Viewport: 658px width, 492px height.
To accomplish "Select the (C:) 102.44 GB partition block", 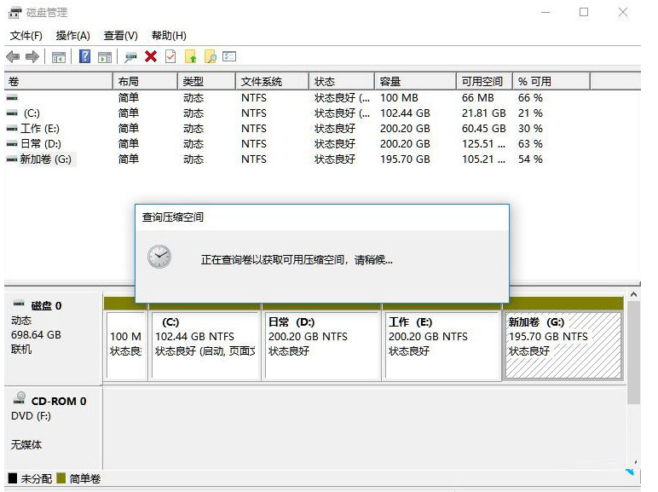I will (x=205, y=345).
